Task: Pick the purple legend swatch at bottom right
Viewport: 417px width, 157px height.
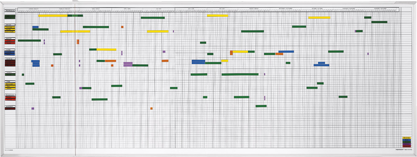Action: coord(407,144)
